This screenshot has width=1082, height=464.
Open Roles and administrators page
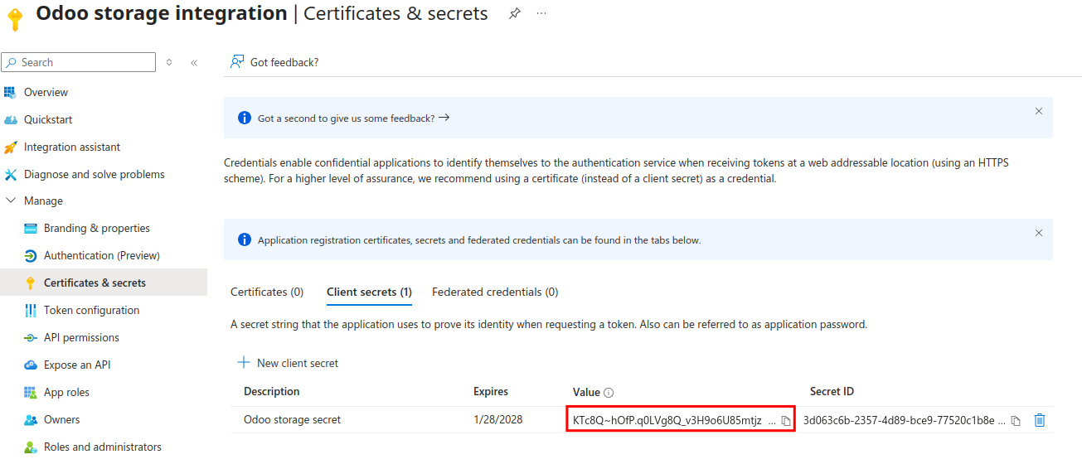point(103,447)
